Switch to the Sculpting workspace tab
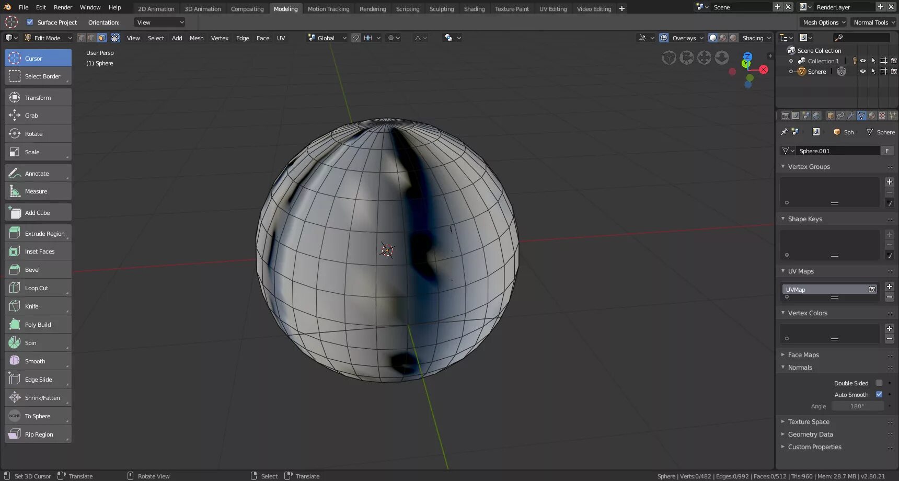 point(441,9)
